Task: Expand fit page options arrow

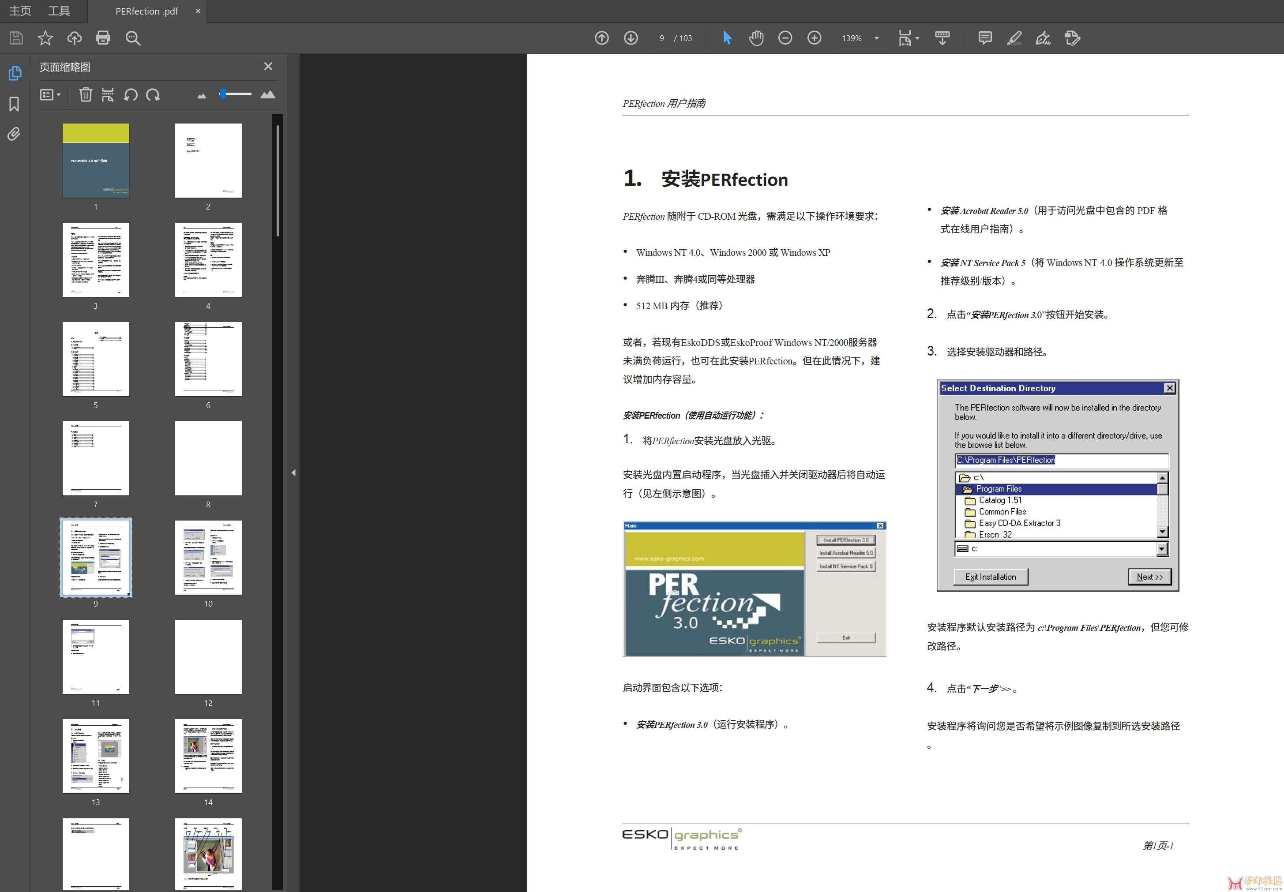Action: [x=917, y=38]
